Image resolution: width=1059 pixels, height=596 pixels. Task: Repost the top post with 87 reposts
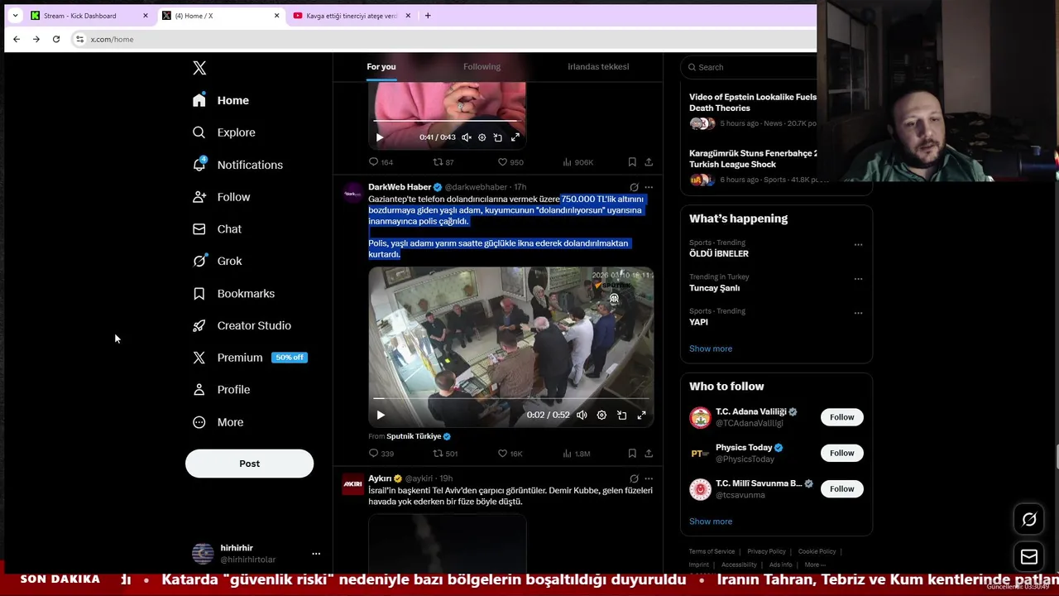click(x=443, y=162)
